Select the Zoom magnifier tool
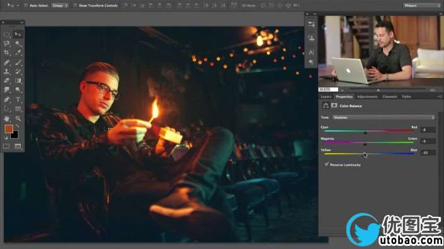 coord(18,118)
